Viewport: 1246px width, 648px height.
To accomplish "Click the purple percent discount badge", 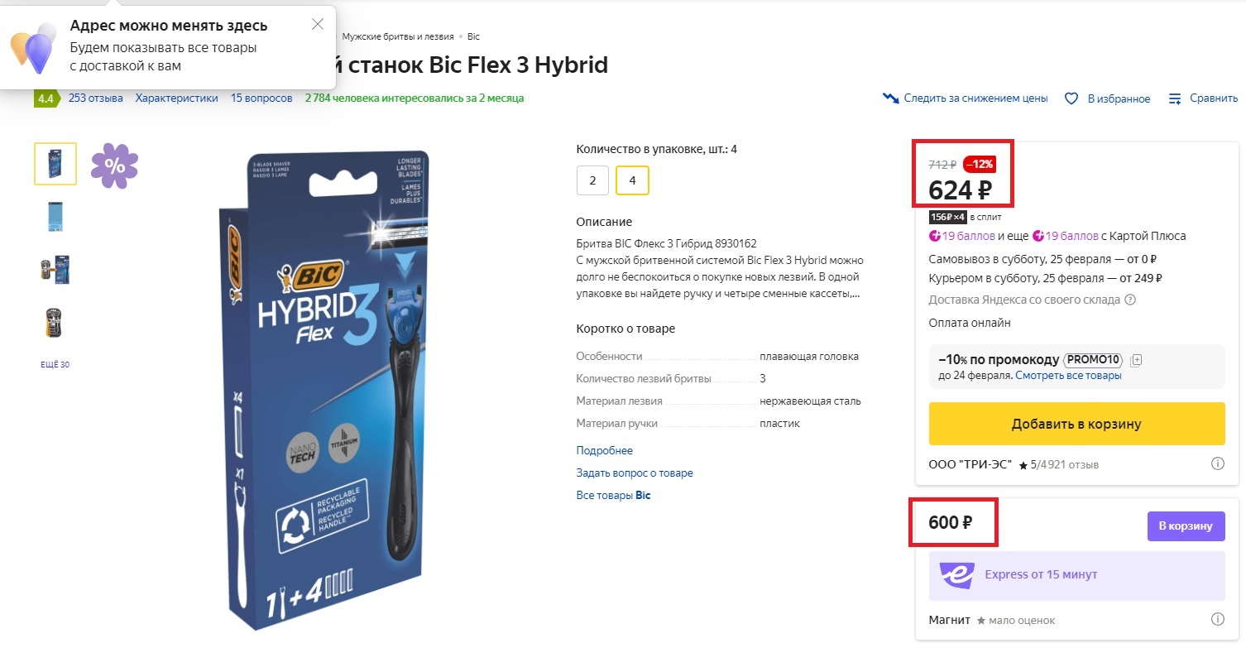I will (x=114, y=166).
